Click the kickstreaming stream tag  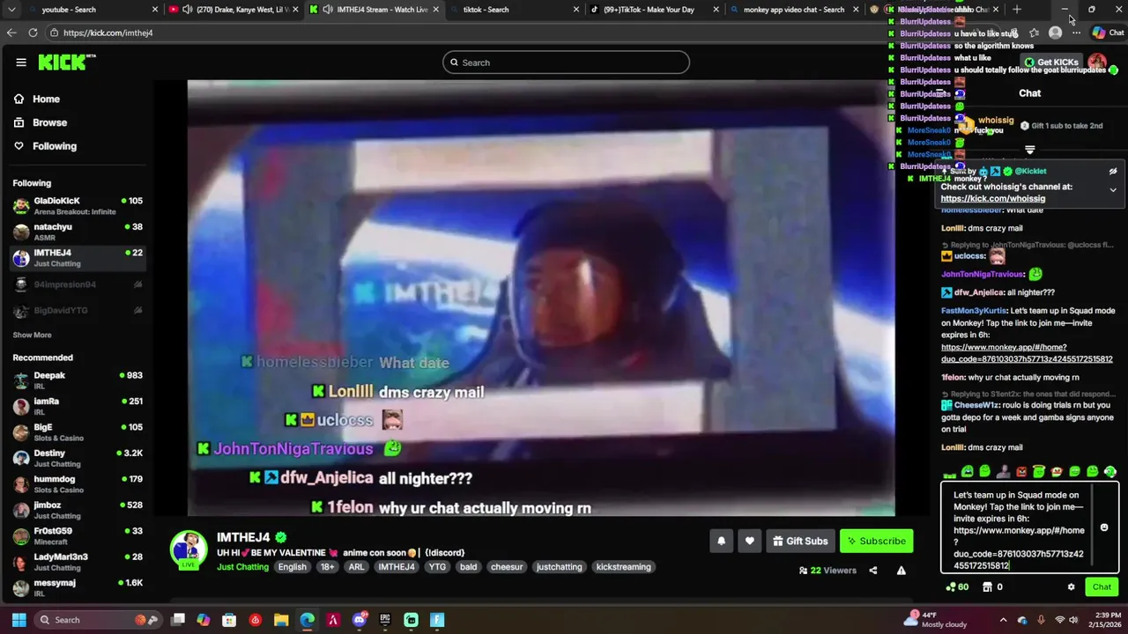[623, 567]
